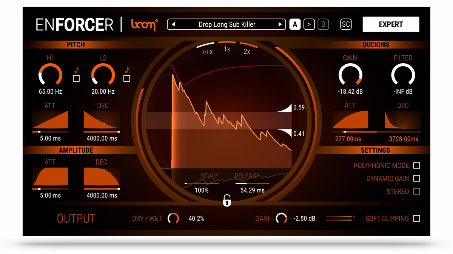Click the next-preset arrow
453x254 pixels.
[280, 24]
